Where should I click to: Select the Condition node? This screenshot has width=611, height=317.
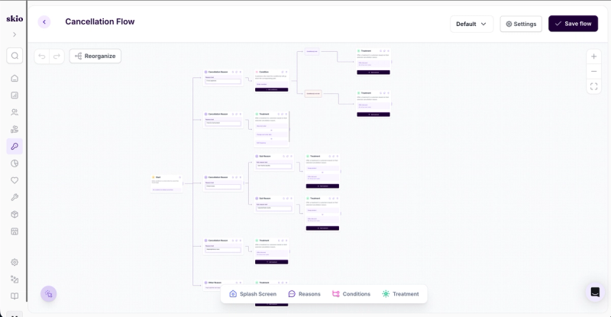pyautogui.click(x=272, y=81)
